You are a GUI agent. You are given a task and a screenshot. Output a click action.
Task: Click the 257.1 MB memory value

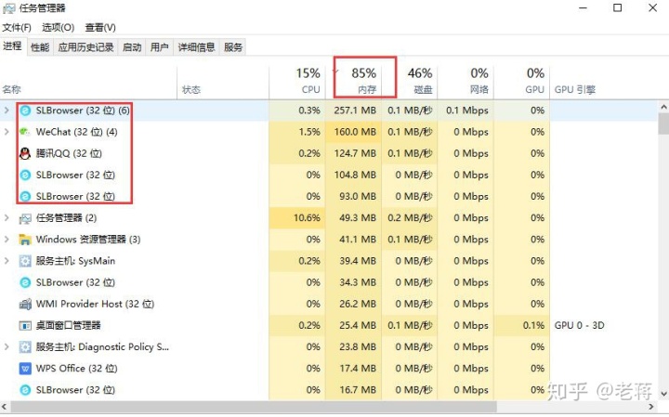pos(355,111)
